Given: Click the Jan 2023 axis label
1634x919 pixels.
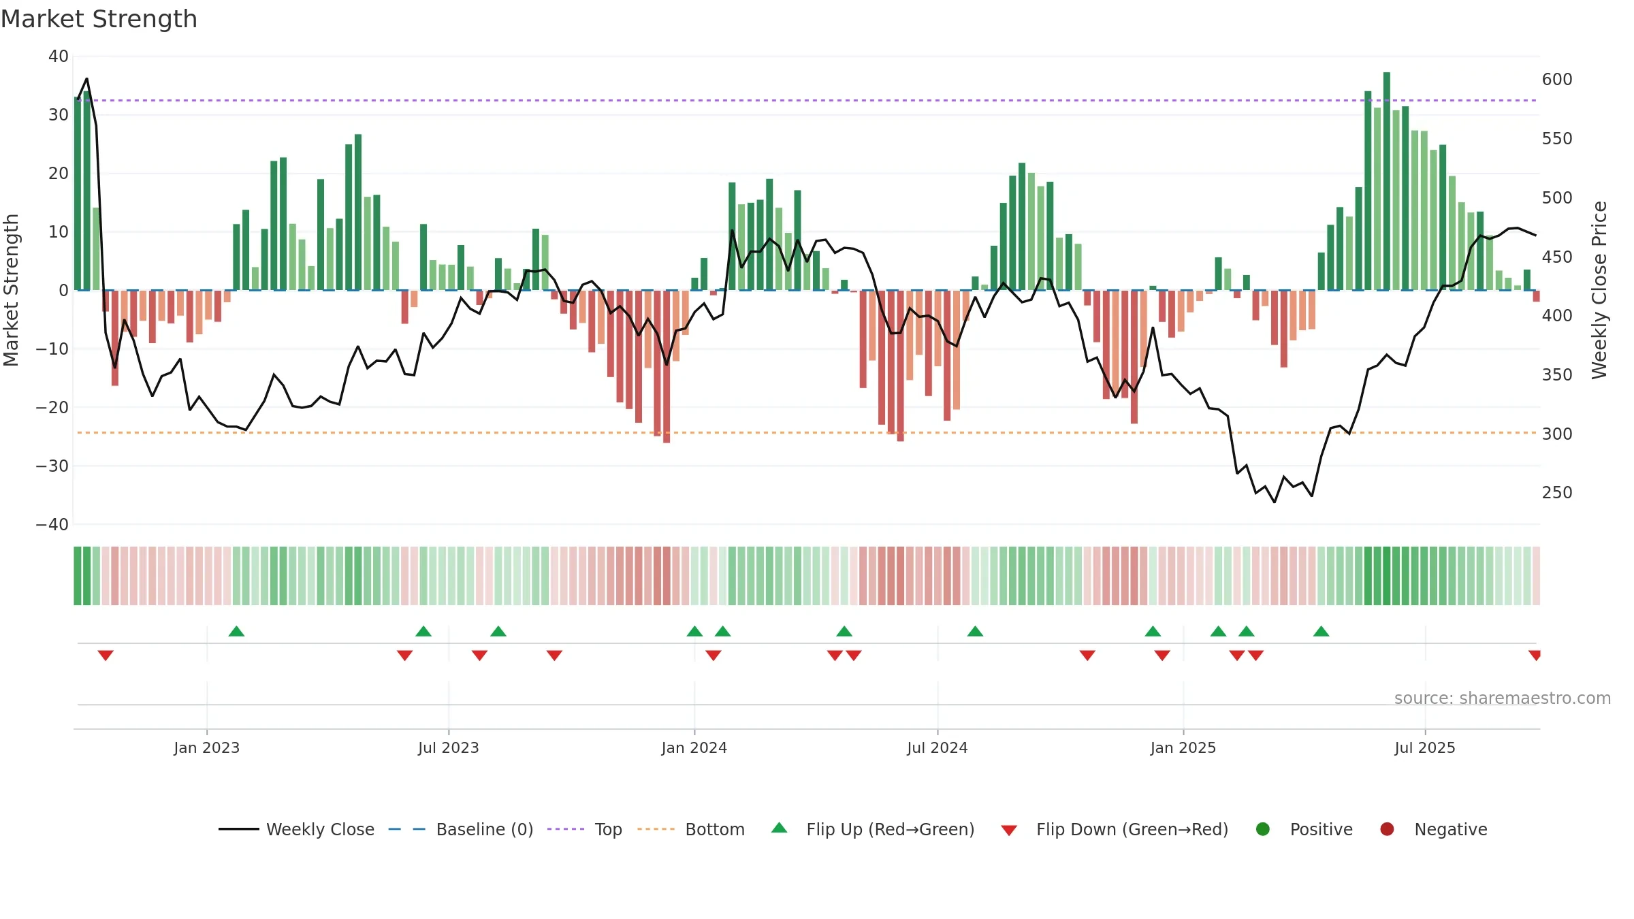Looking at the screenshot, I should point(207,748).
